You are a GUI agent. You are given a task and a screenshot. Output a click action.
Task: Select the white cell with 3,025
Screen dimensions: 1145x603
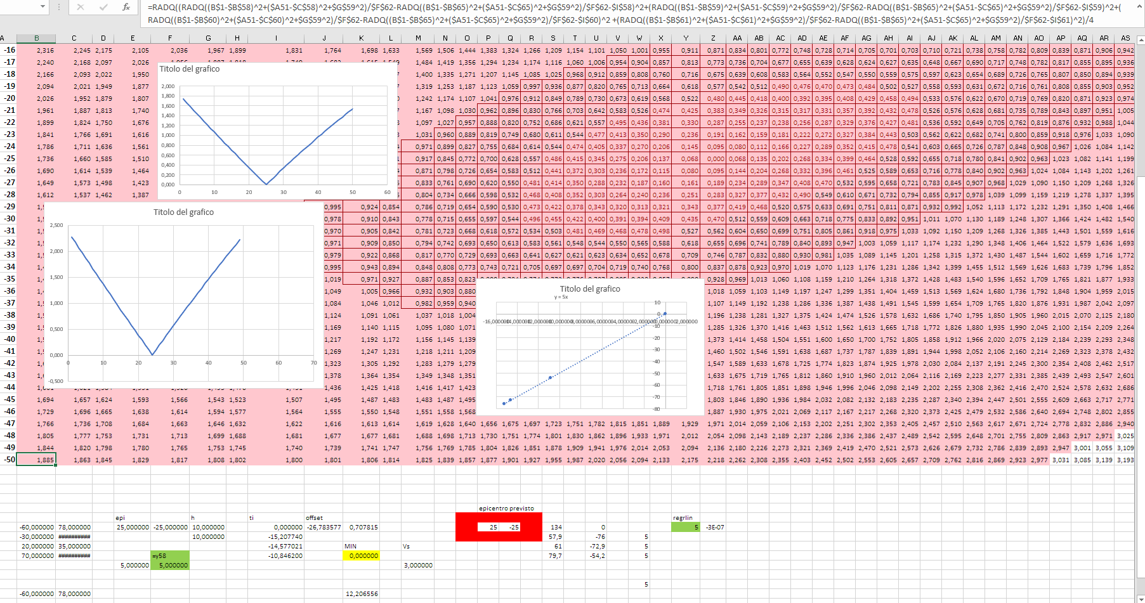[x=1125, y=436]
